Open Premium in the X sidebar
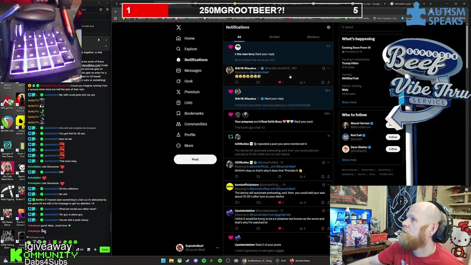The image size is (471, 265). pos(188,92)
